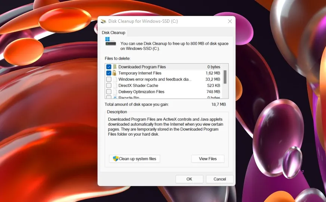Click the DirectX Shader Cache file icon

point(115,85)
